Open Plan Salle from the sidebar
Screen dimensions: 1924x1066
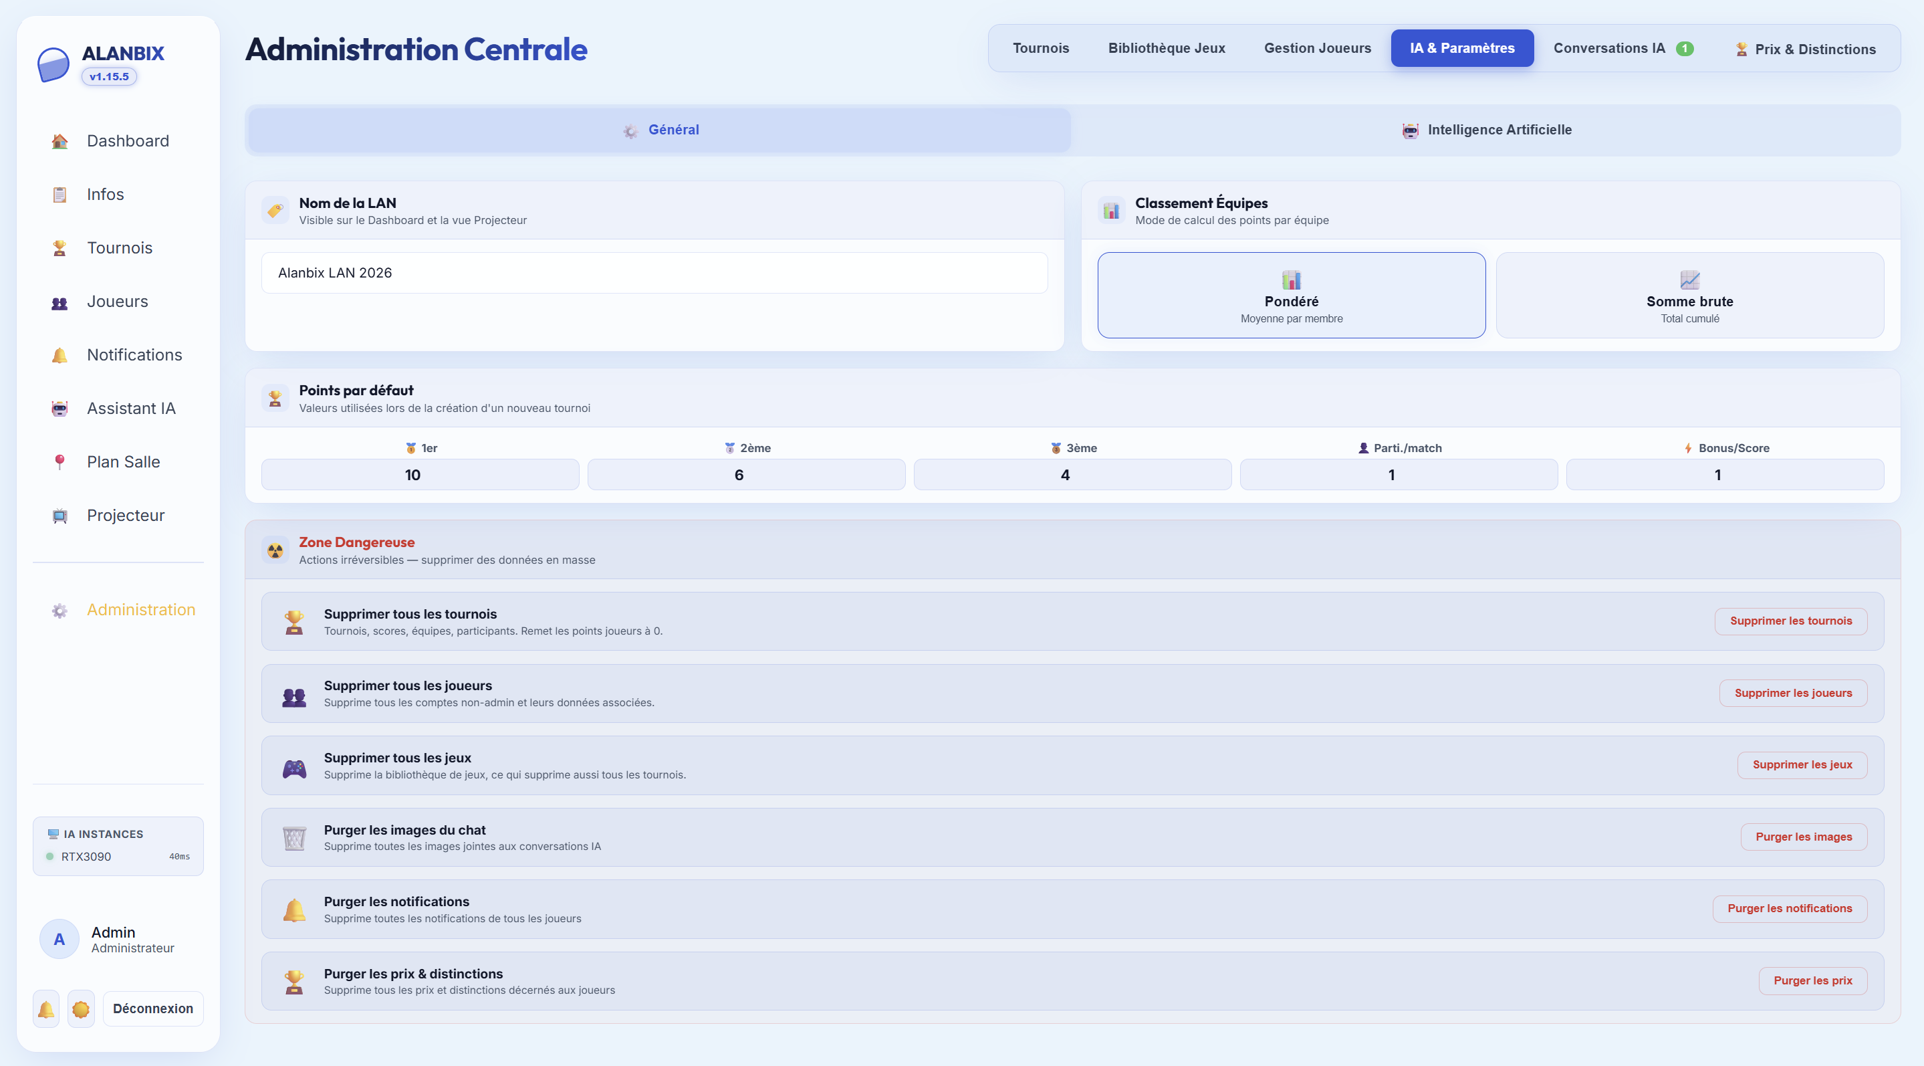[x=118, y=462]
